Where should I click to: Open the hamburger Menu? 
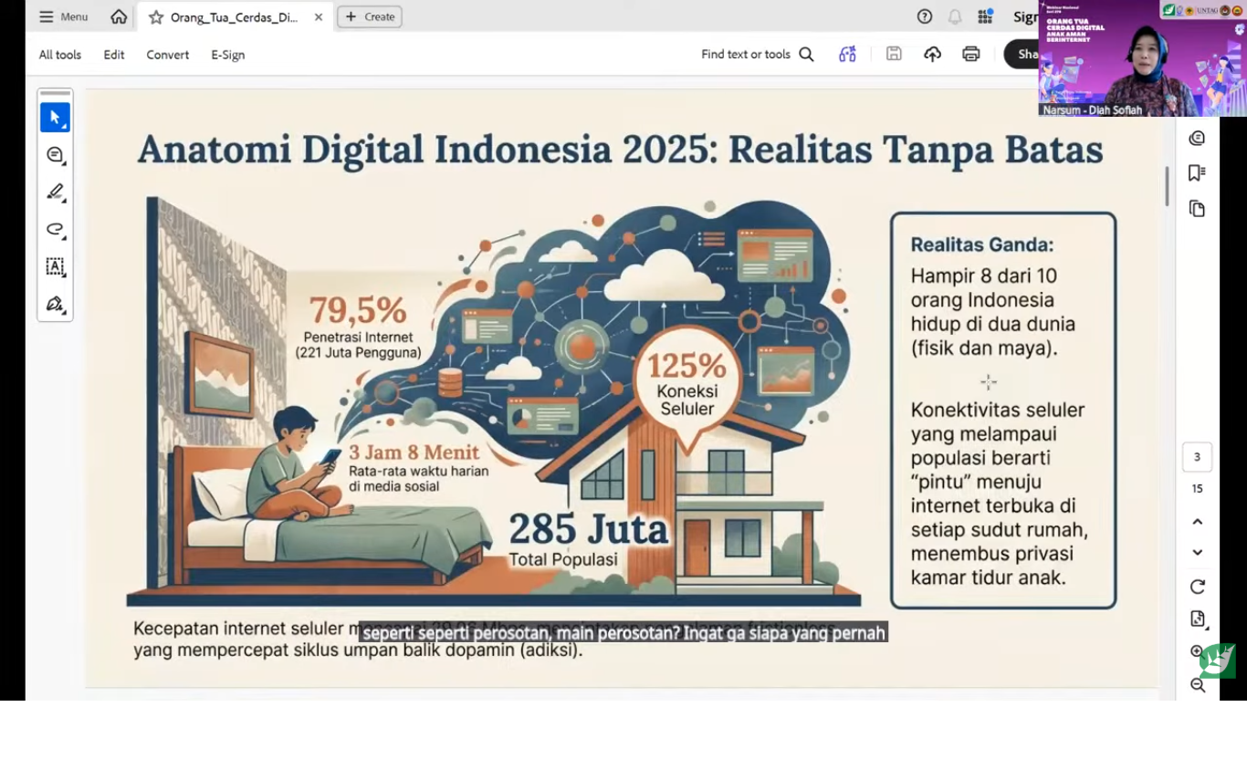point(63,16)
